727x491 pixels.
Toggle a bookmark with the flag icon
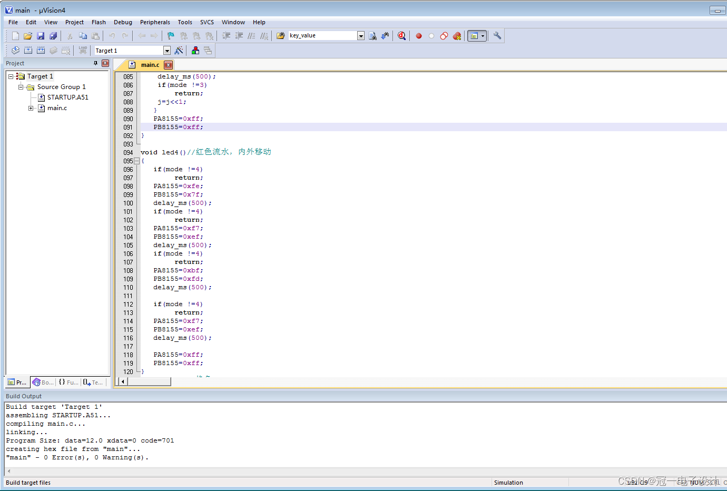171,36
